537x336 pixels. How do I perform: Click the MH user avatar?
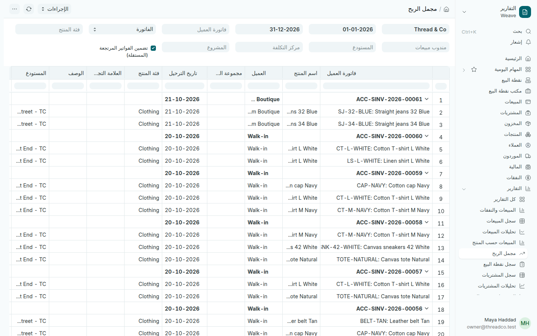[525, 323]
